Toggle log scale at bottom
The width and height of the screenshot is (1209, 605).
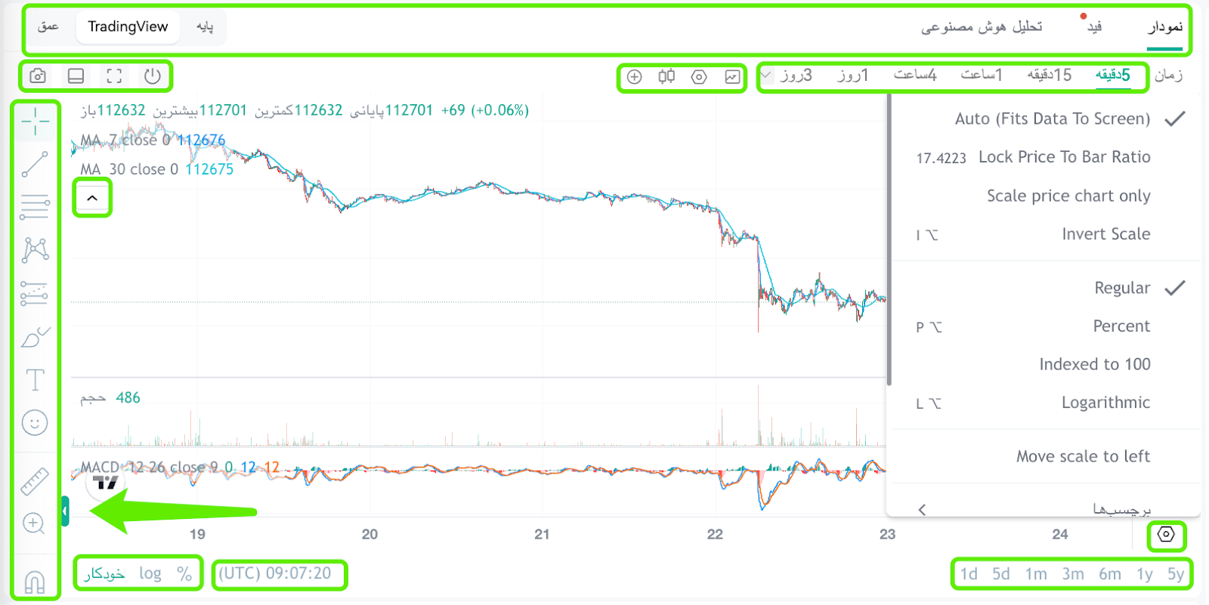(150, 573)
